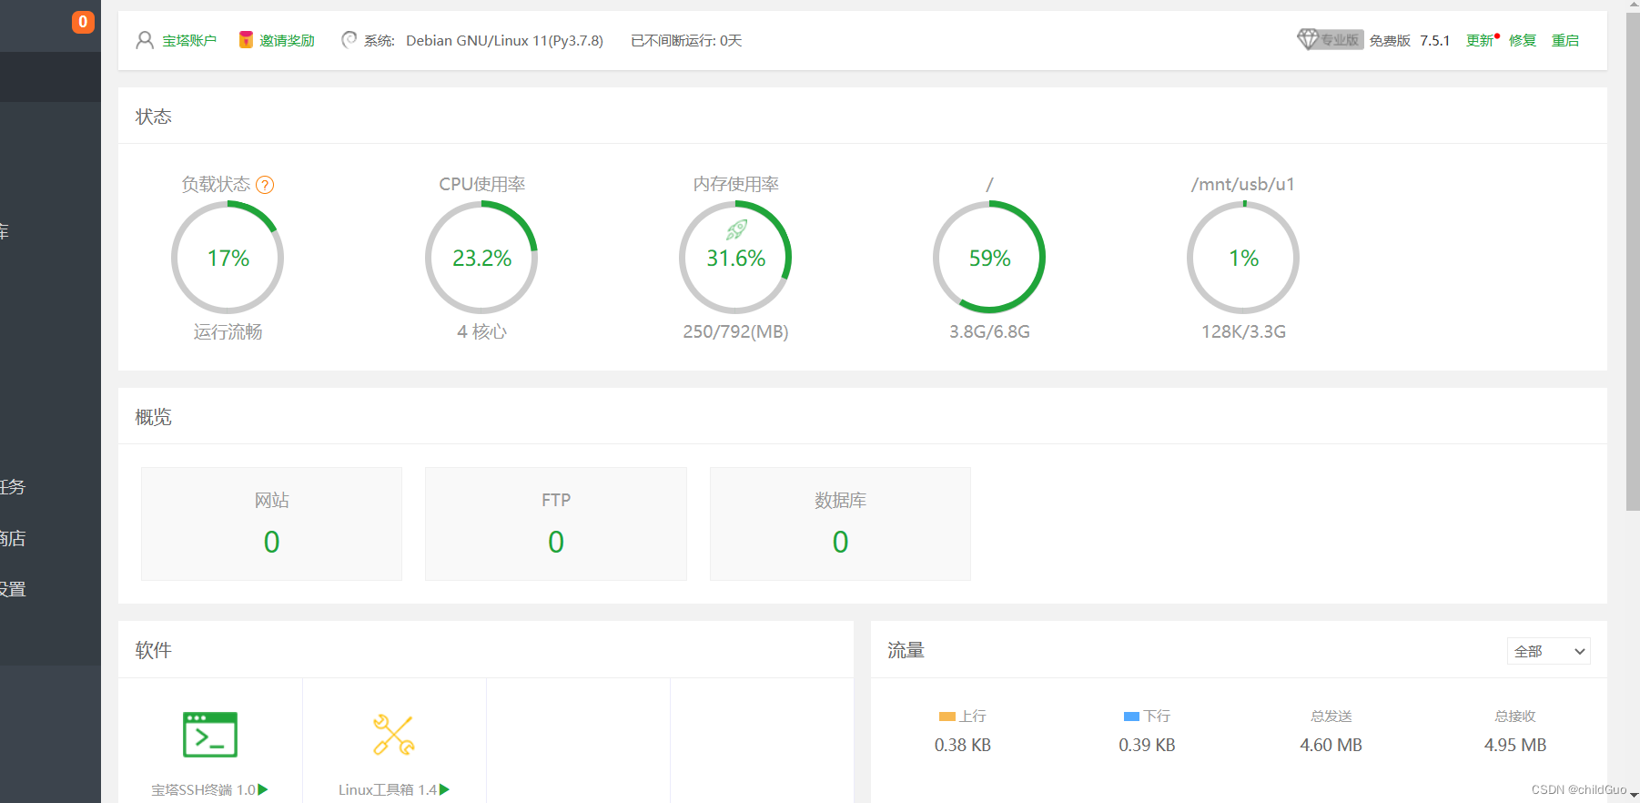
Task: Open the 邀请奖励 link
Action: 287,40
